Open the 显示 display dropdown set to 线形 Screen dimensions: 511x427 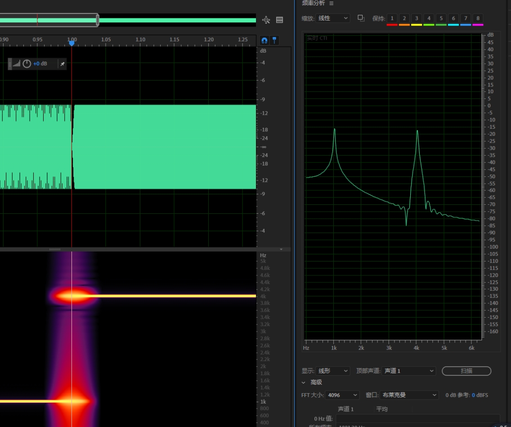(333, 371)
